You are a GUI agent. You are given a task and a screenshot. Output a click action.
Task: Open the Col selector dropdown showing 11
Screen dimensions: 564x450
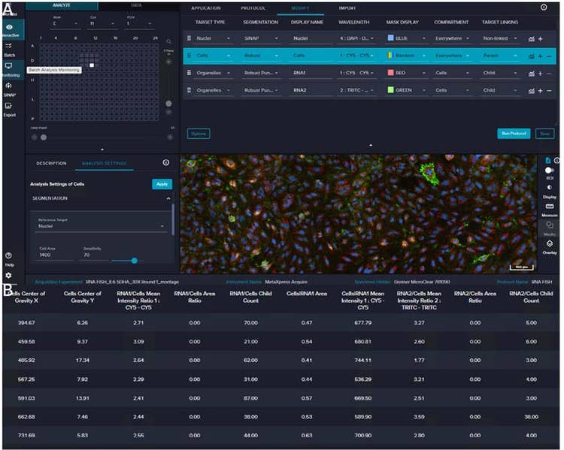(x=102, y=24)
